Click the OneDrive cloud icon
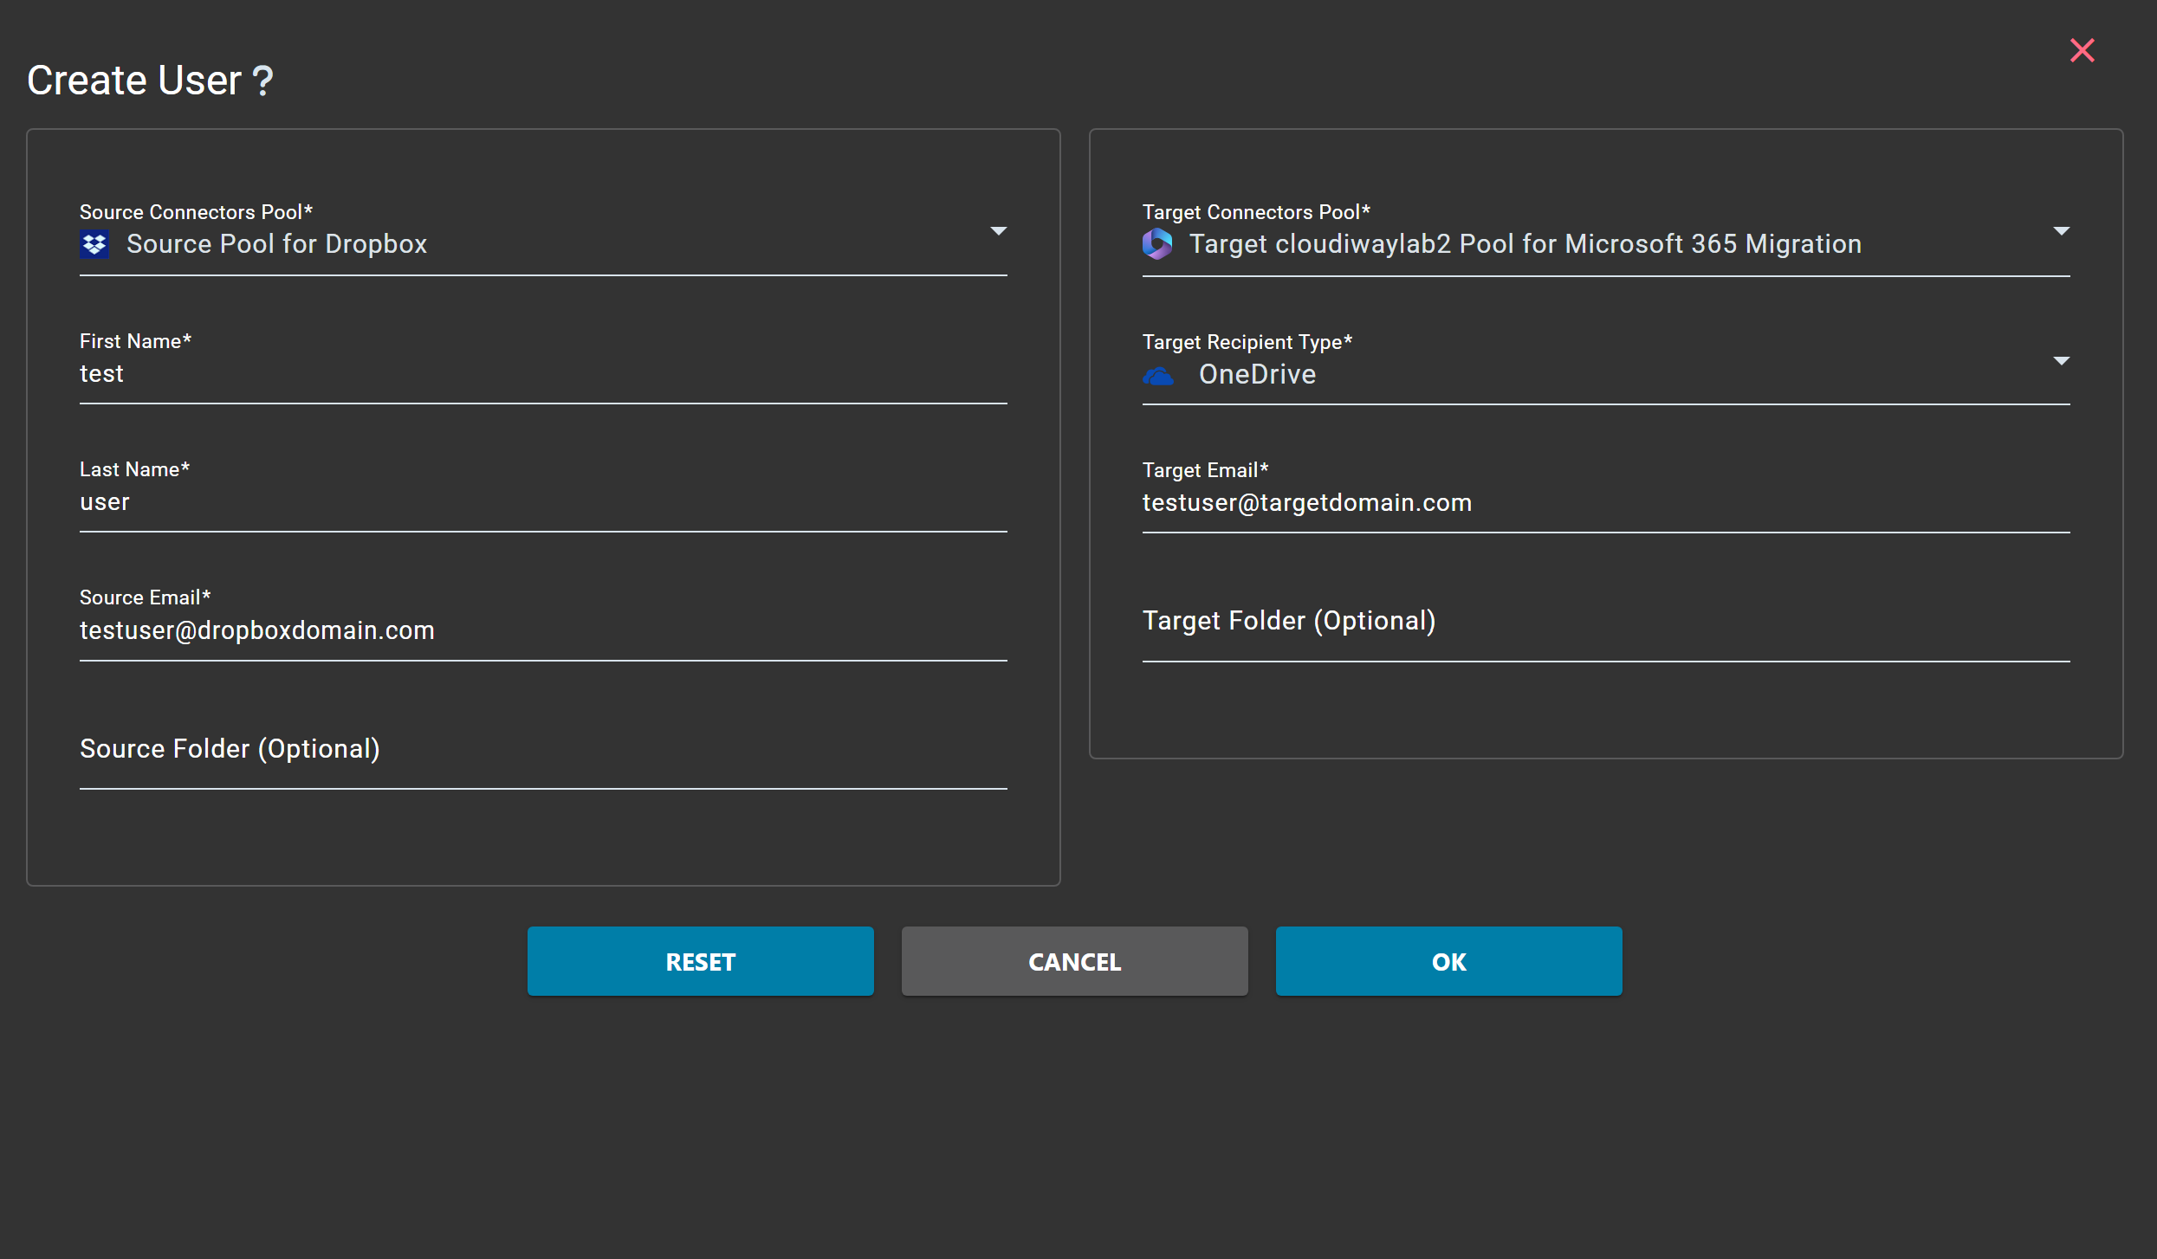Viewport: 2157px width, 1259px height. click(1158, 376)
